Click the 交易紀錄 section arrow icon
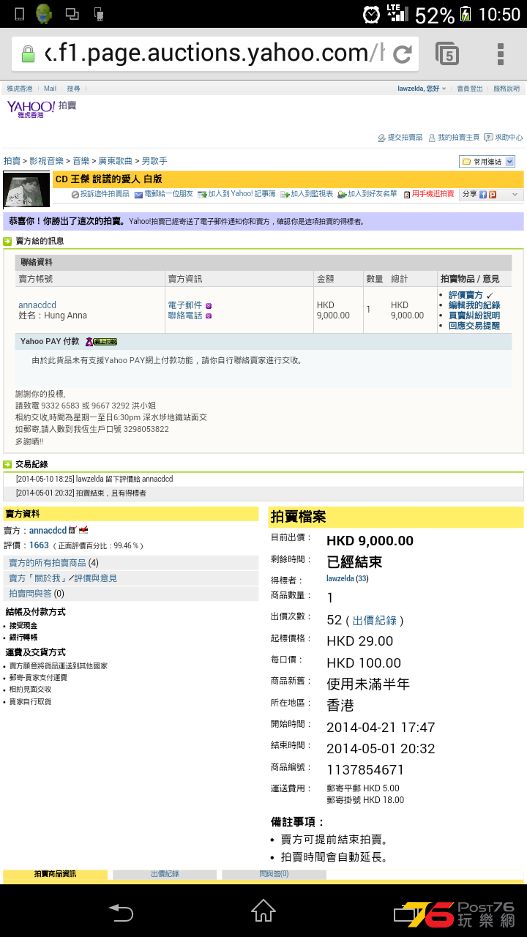 pos(7,464)
